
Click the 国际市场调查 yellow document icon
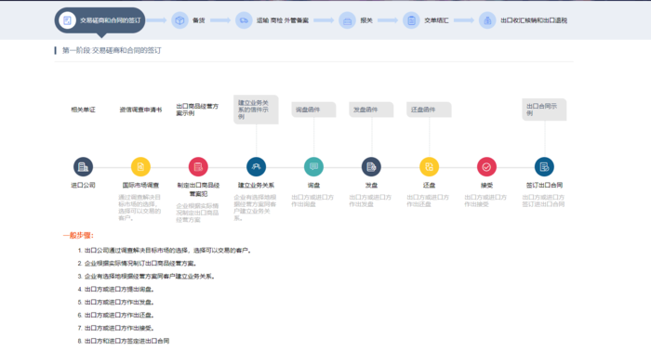[x=140, y=167]
